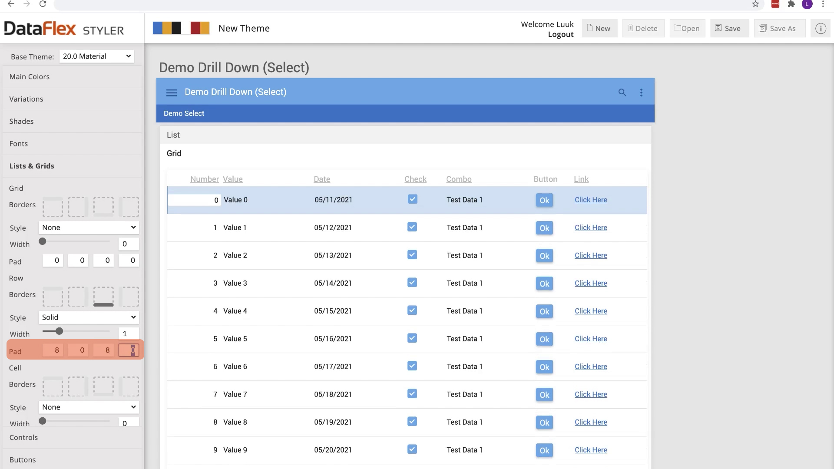834x469 pixels.
Task: Open the hamburger menu in app header
Action: coord(172,92)
